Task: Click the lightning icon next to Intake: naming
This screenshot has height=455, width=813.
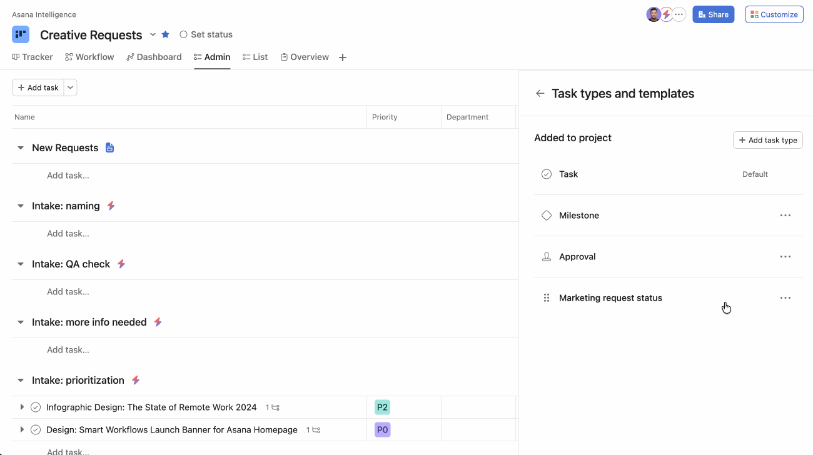Action: 111,206
